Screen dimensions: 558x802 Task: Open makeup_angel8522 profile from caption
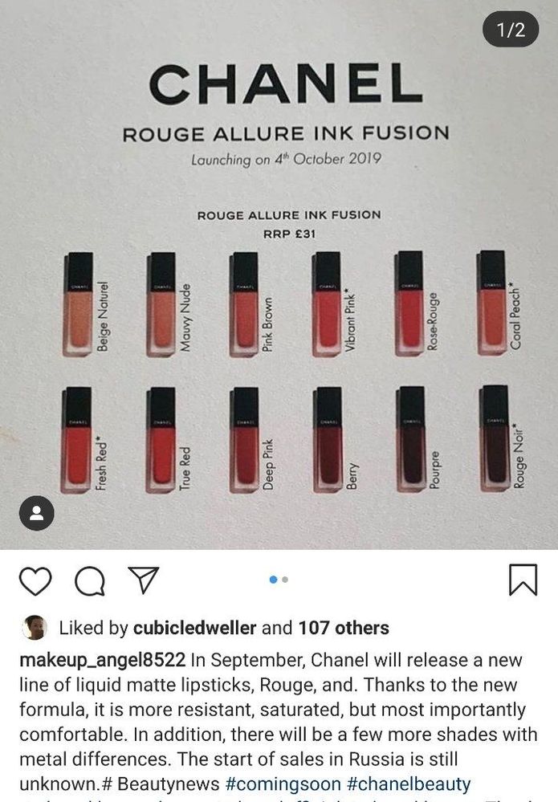(x=102, y=660)
